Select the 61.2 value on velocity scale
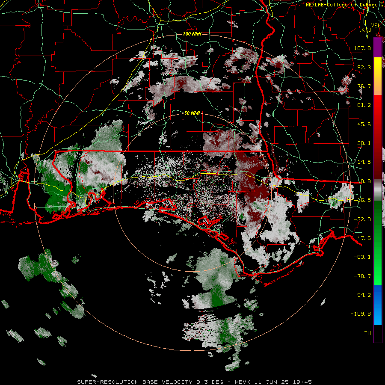 click(x=364, y=105)
